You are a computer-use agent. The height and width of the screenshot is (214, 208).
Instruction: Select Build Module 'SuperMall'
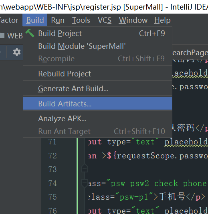coord(97,46)
